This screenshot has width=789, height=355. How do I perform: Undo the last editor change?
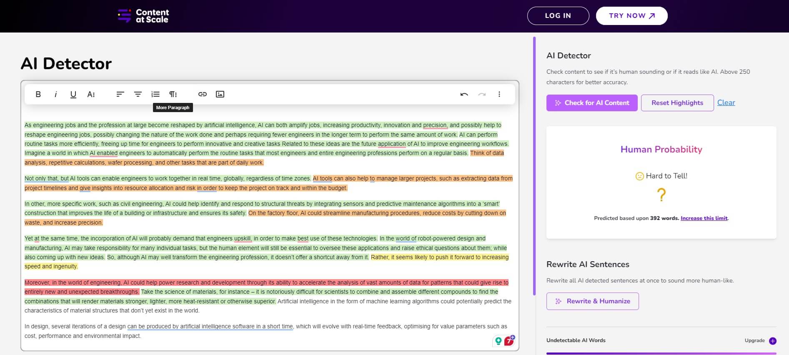464,94
